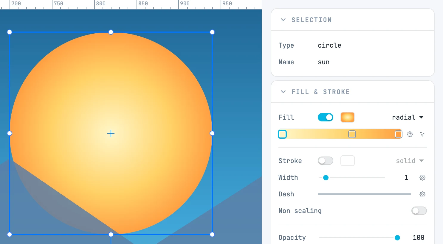Activate the gradient pointer tool icon
Screen dimensions: 443x244
(422, 134)
